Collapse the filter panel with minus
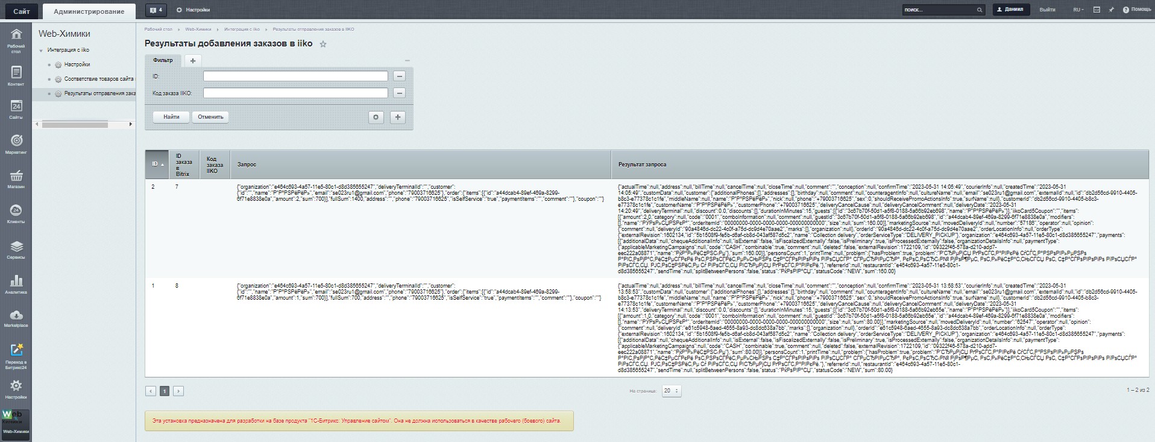This screenshot has width=1155, height=442. coord(407,60)
